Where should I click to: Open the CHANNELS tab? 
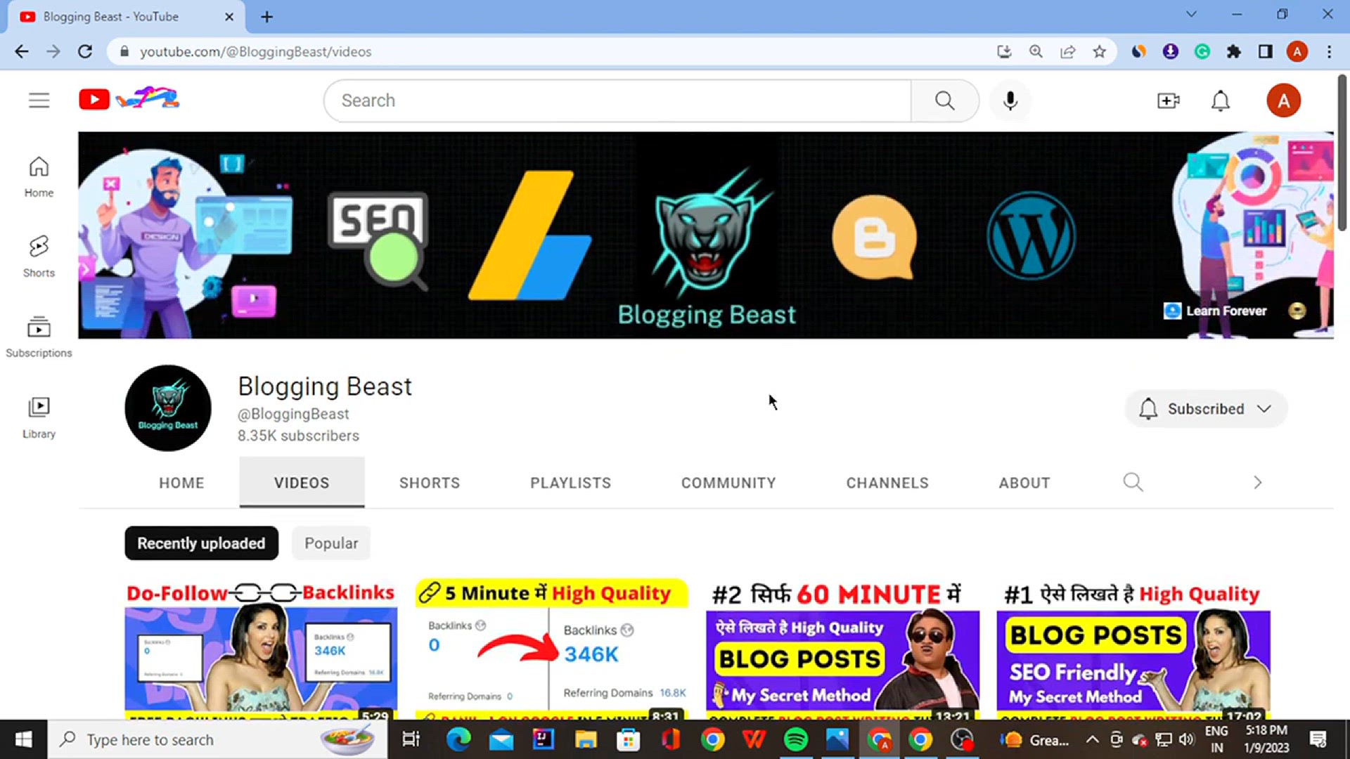887,483
